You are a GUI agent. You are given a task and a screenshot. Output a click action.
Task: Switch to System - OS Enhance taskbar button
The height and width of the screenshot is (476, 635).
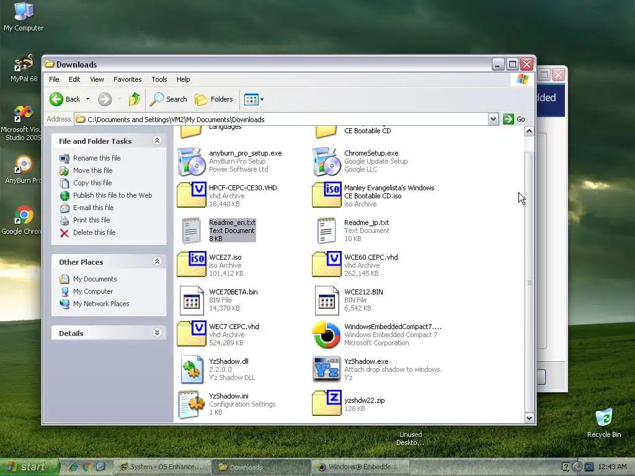pos(162,467)
